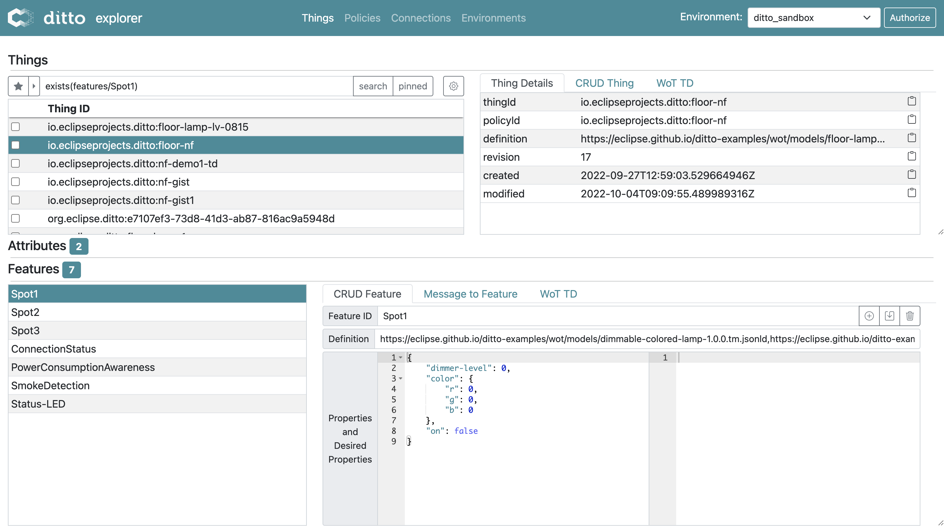Run the query with the search button
944x531 pixels.
(x=373, y=86)
